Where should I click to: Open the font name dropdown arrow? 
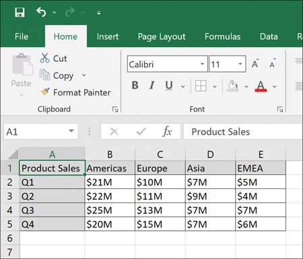[202, 64]
